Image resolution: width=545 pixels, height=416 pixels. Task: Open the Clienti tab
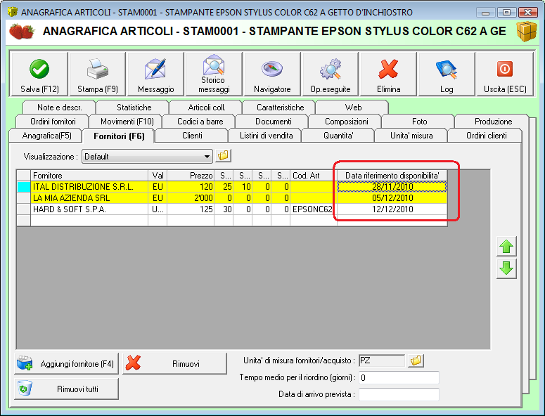point(192,136)
